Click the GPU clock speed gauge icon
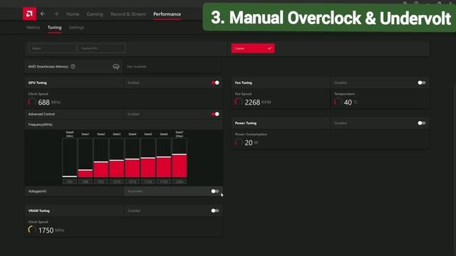The height and width of the screenshot is (256, 456). tap(32, 102)
